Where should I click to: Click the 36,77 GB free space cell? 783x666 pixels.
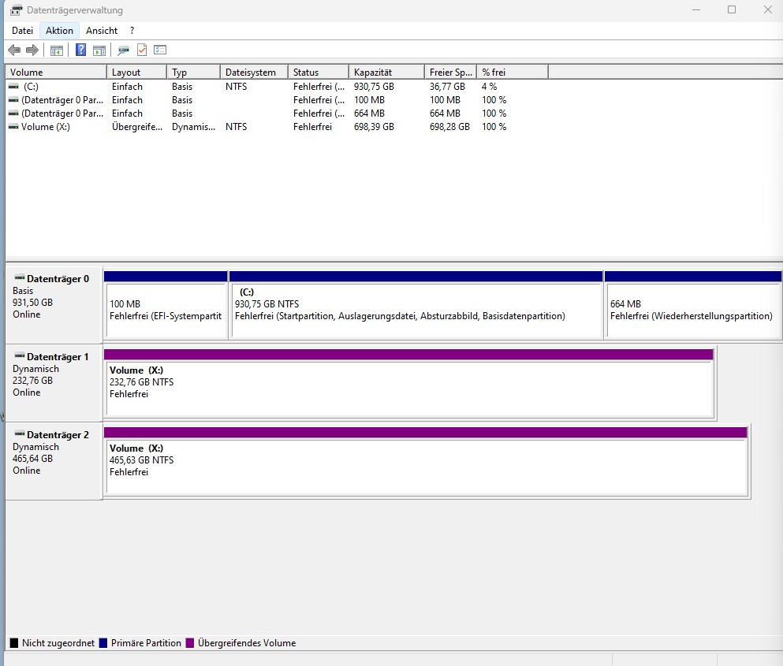[x=447, y=87]
